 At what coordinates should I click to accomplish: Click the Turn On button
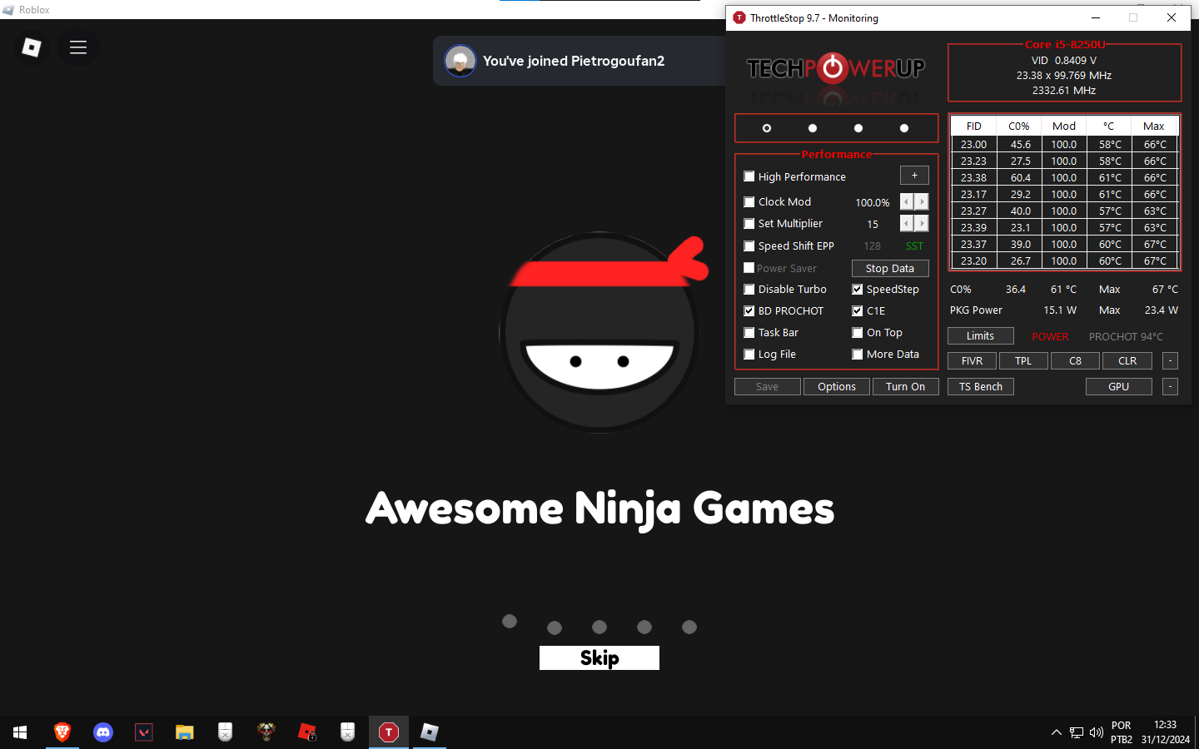906,386
